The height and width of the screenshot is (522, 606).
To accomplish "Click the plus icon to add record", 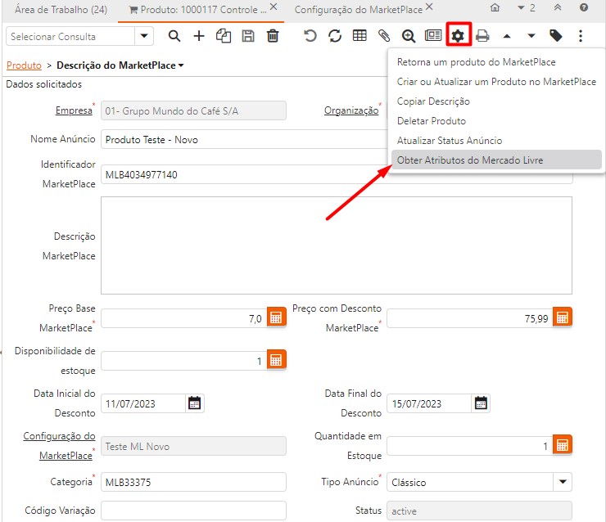I will (199, 36).
